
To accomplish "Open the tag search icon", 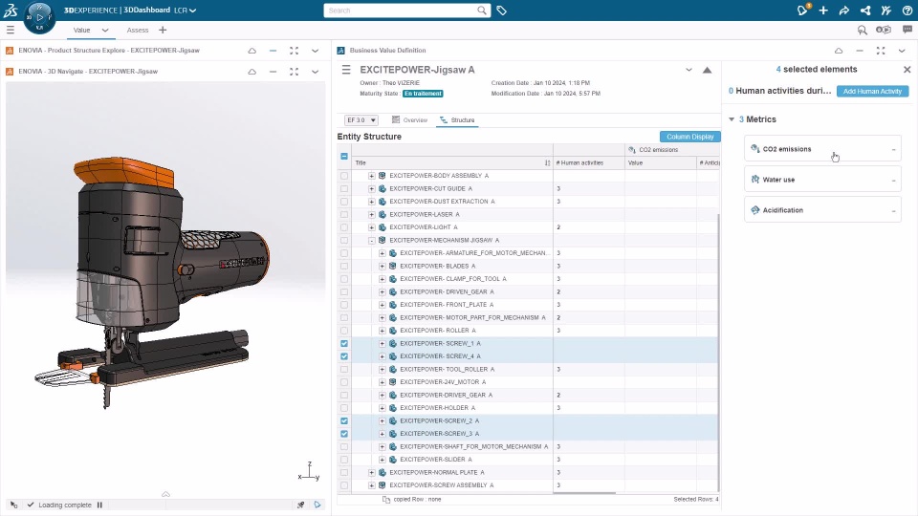I will point(502,10).
